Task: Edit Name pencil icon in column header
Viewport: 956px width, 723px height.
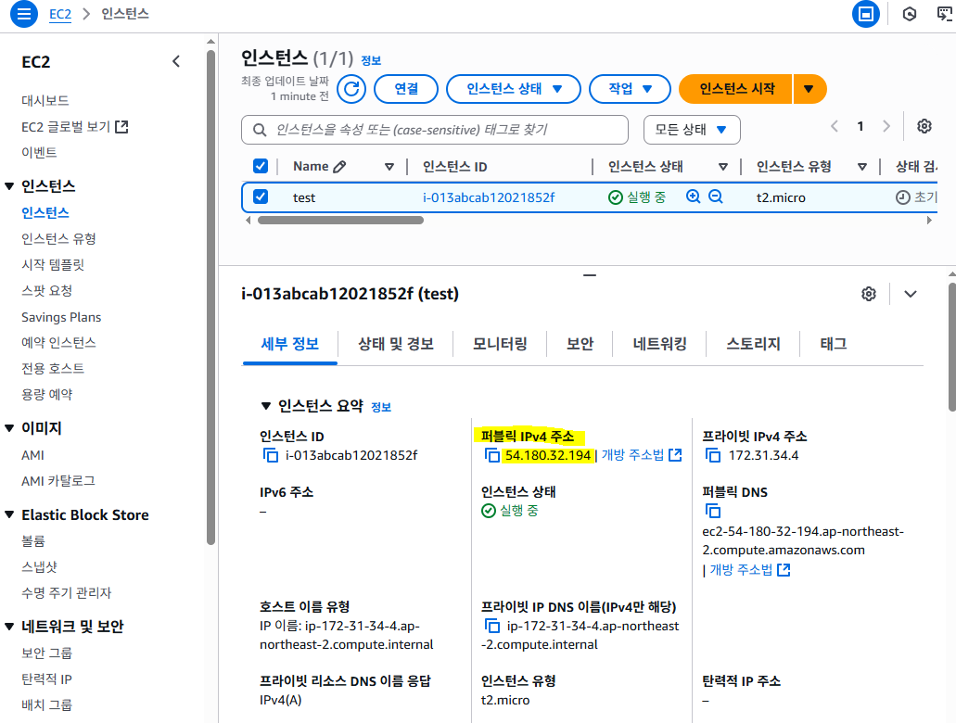Action: click(x=339, y=167)
